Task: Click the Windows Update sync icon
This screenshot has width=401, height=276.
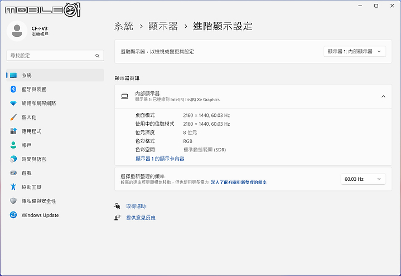Action: pyautogui.click(x=13, y=215)
